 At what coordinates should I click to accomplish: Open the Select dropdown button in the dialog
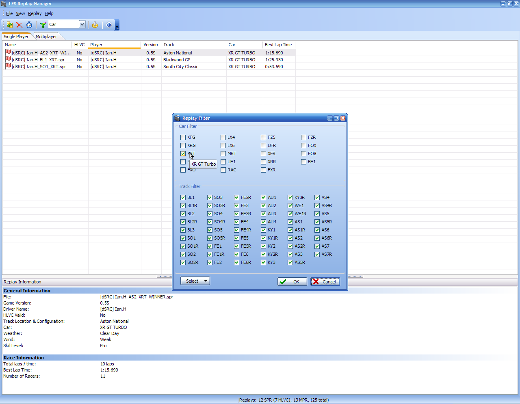click(195, 281)
